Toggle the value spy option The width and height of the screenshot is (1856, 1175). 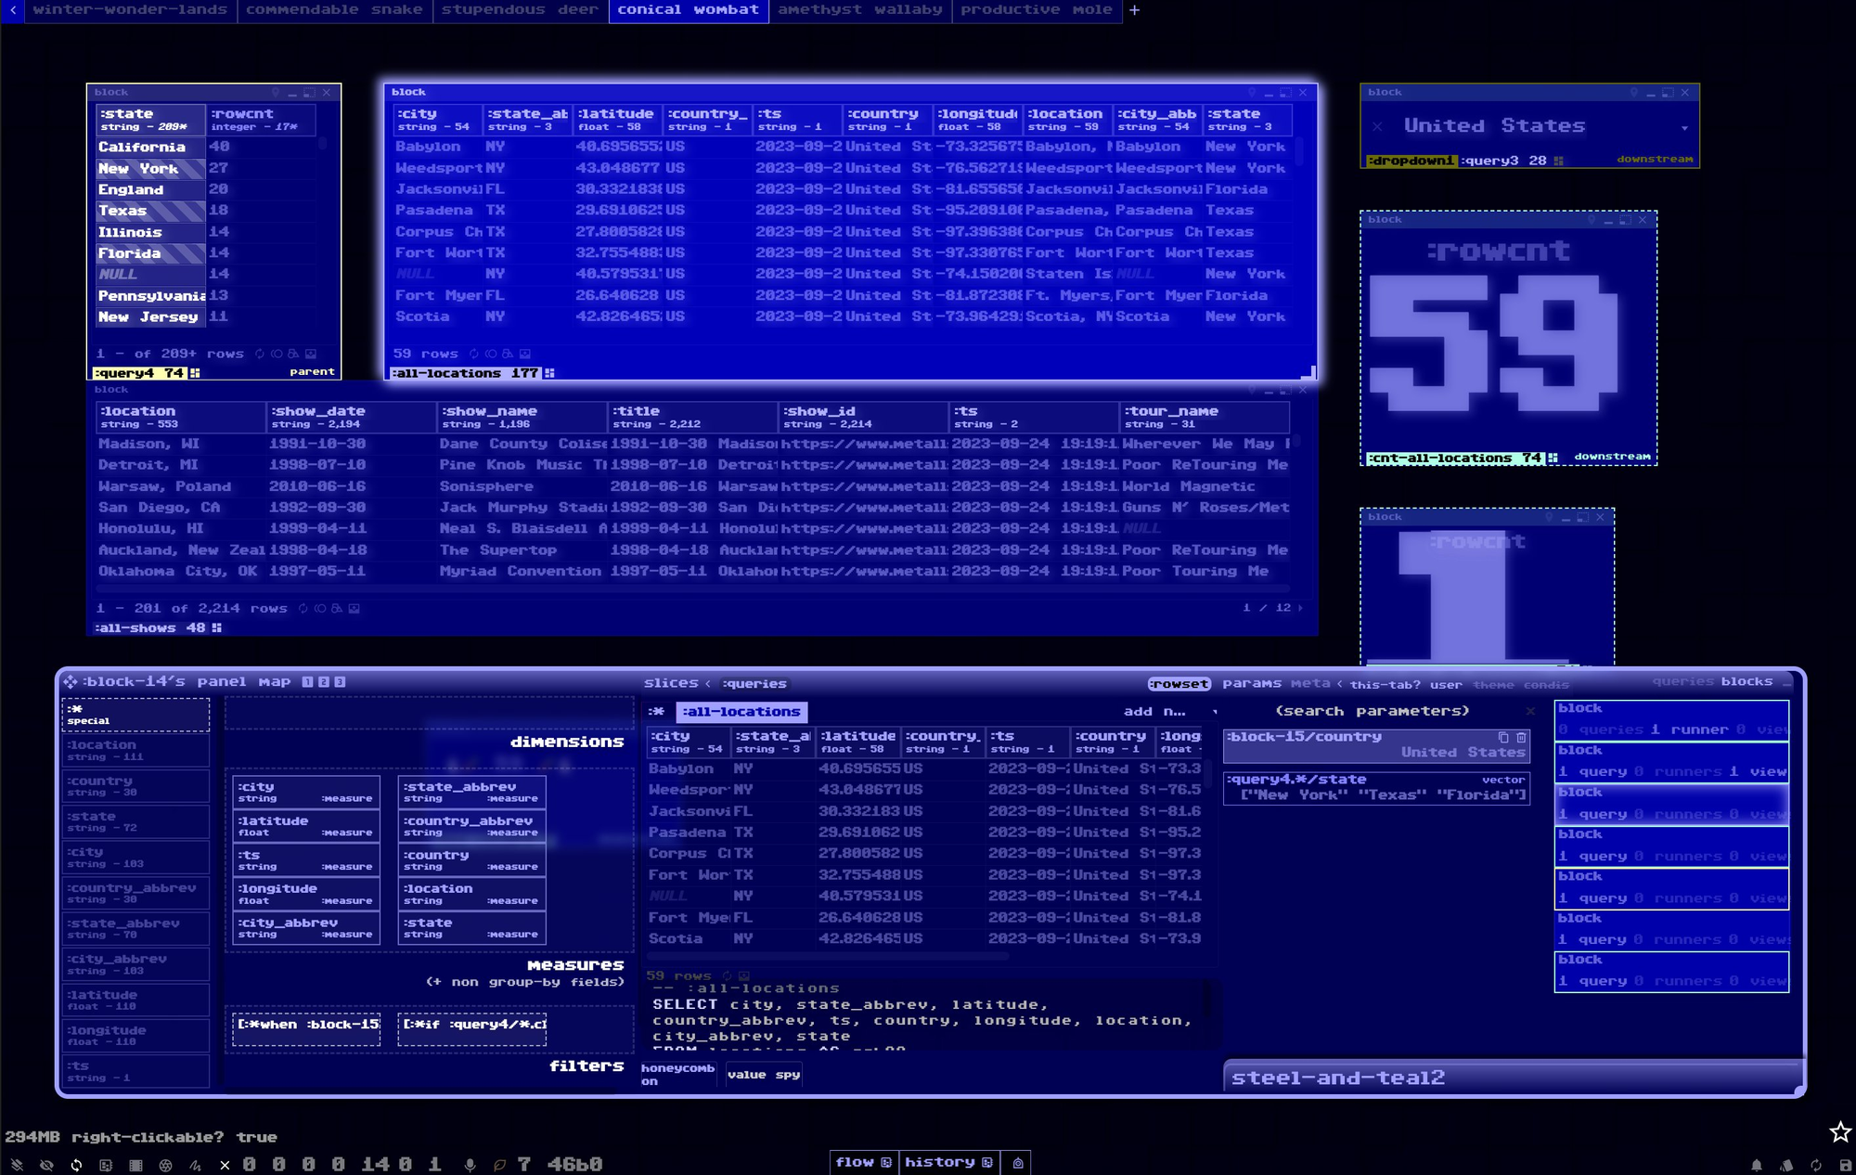tap(763, 1075)
